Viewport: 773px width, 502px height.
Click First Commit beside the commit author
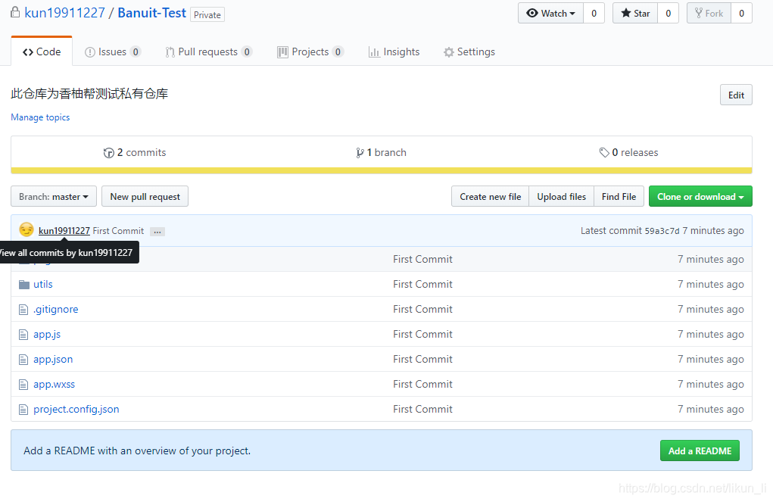118,231
